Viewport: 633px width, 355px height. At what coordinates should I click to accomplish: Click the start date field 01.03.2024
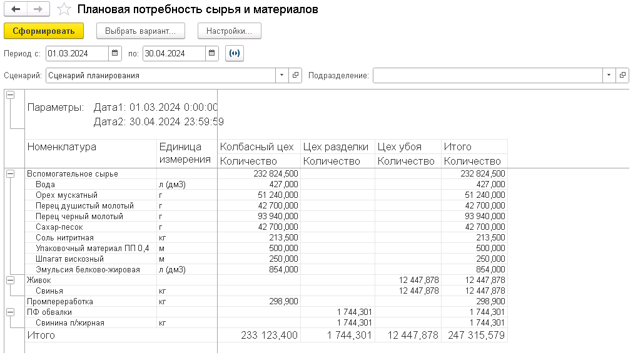click(x=76, y=54)
